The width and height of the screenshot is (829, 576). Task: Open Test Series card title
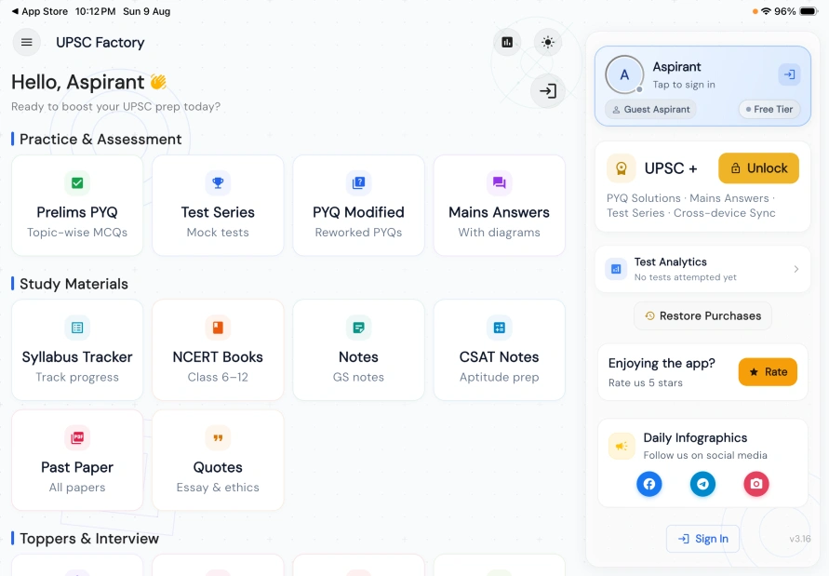(x=218, y=212)
